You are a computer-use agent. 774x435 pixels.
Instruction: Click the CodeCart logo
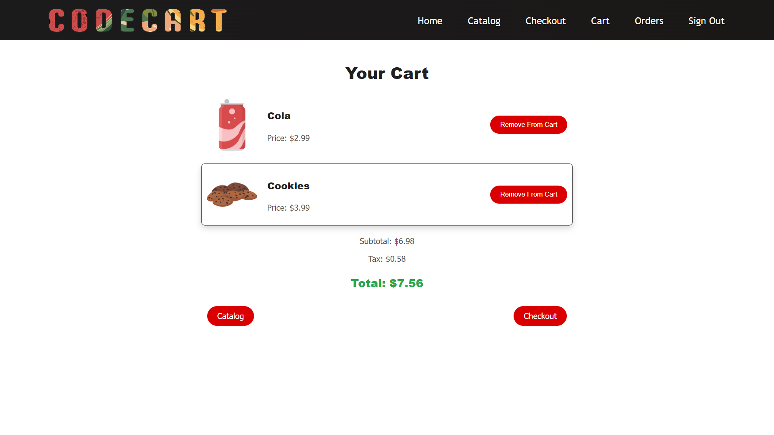(x=137, y=20)
